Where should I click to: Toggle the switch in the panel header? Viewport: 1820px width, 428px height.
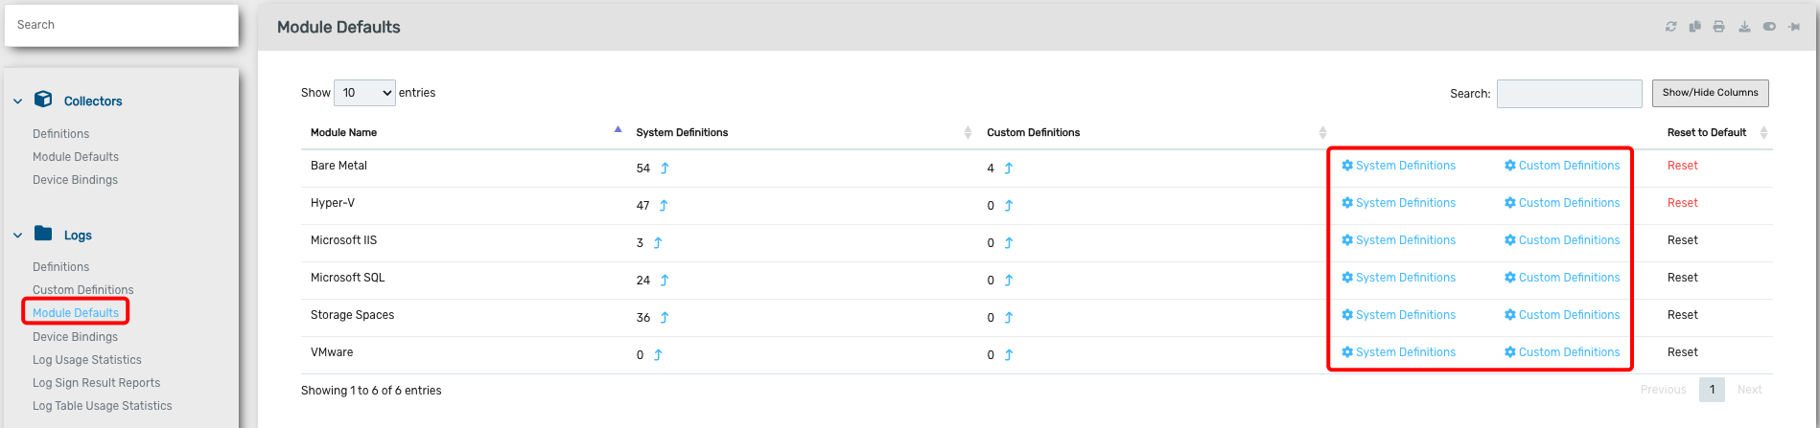[1769, 27]
